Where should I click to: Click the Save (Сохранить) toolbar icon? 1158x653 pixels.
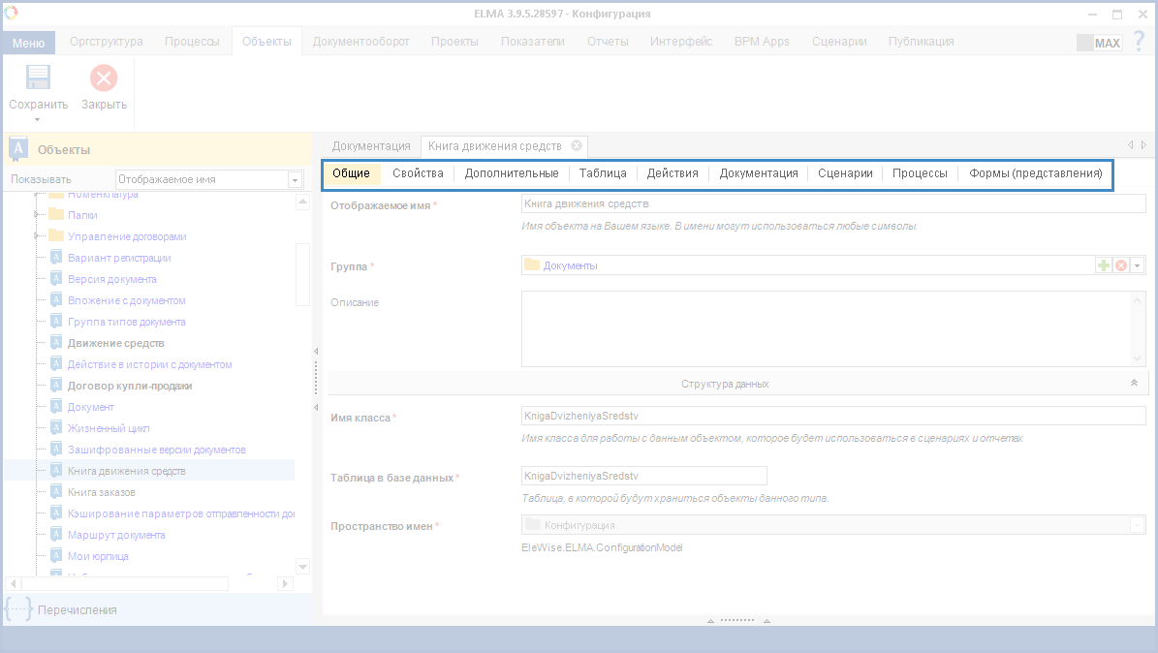click(x=38, y=79)
